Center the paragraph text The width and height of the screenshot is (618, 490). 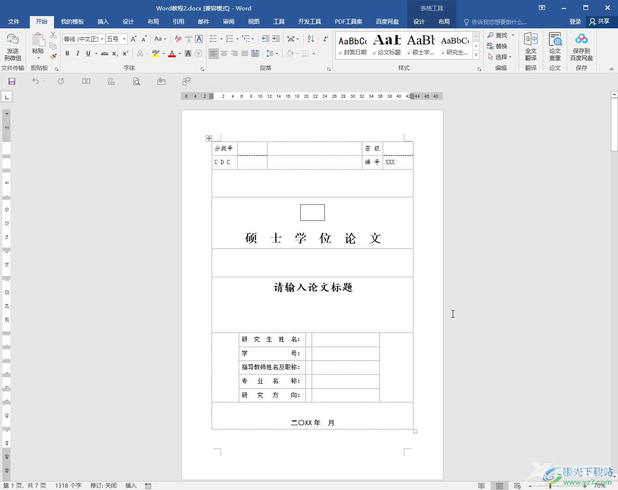coord(224,53)
